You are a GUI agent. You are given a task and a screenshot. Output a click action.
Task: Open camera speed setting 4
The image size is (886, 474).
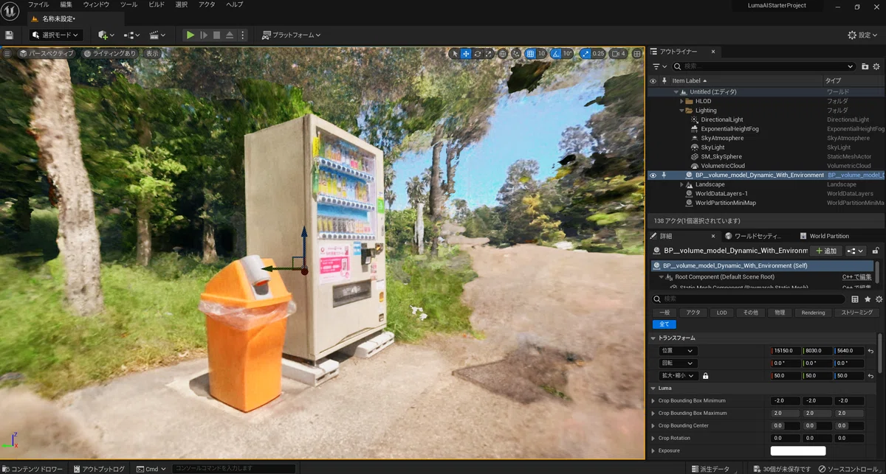point(619,53)
